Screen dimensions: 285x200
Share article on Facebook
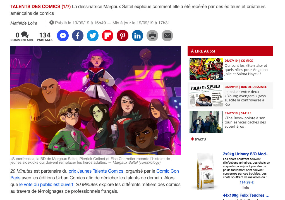click(78, 35)
